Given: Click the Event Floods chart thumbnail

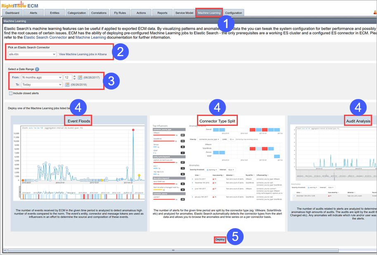Looking at the screenshot, I should 79,163.
